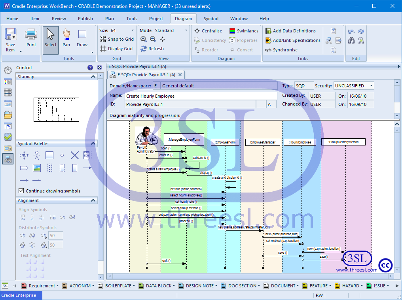Viewport: 402px width, 300px height.
Task: Open the ACRONYM item dropdown
Action: point(93,286)
